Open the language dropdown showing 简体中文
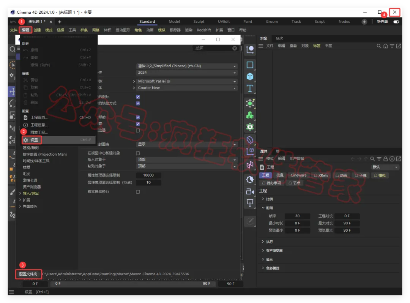 pyautogui.click(x=187, y=66)
